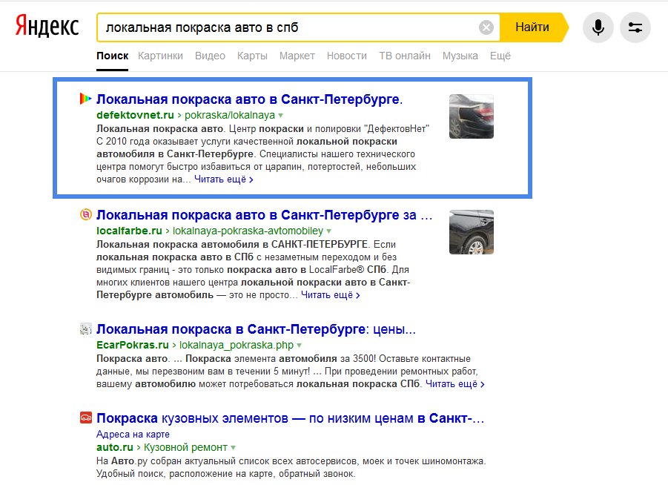Viewport: 668px width, 485px height.
Task: Open result 'Локальная покраска авто в Санкт-Петербурге за …'
Action: 264,215
